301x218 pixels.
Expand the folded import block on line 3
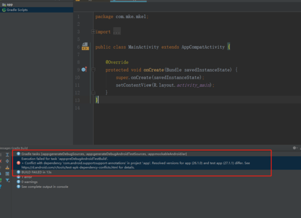93,32
